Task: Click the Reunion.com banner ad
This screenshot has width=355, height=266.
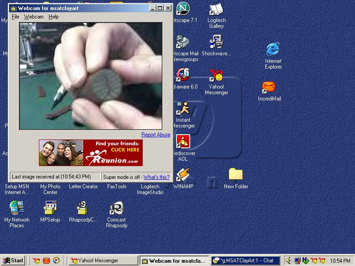Action: pyautogui.click(x=91, y=153)
